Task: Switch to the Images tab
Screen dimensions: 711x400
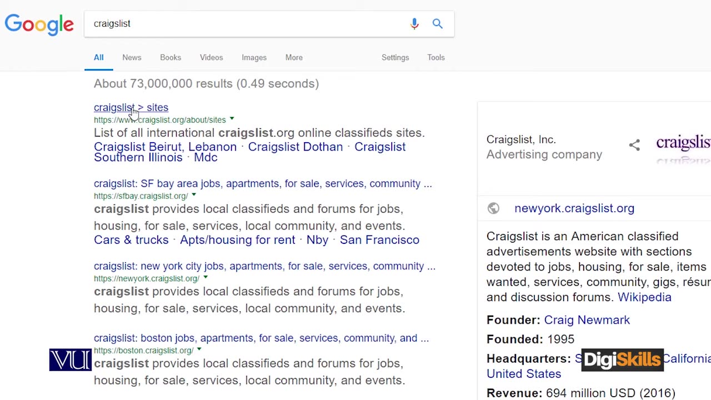Action: coord(254,57)
